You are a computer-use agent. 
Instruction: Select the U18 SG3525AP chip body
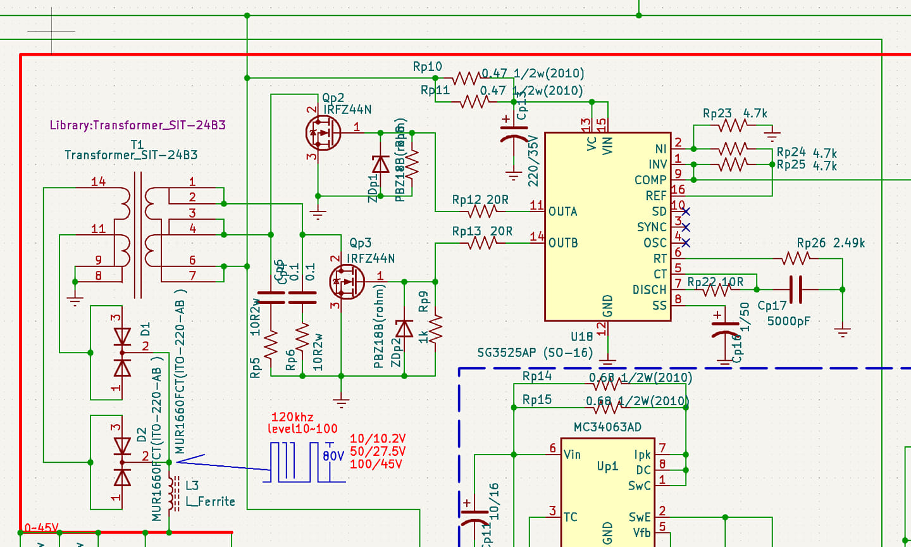(x=607, y=227)
